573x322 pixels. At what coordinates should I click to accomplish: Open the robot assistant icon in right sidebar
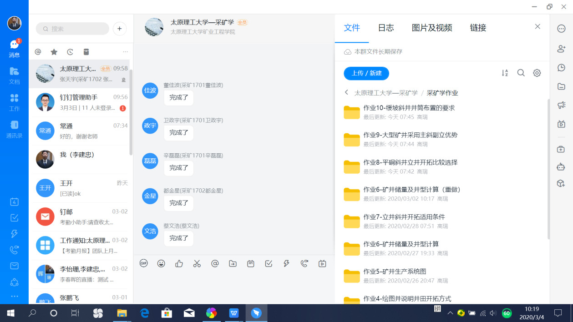coord(561,166)
